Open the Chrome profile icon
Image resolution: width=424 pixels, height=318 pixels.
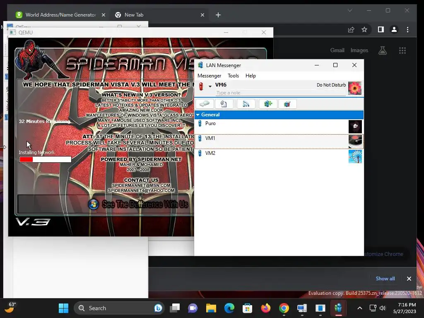(x=394, y=29)
